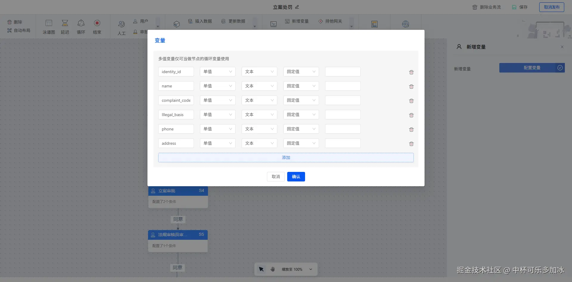Delete the name variable row
This screenshot has height=282, width=572.
click(x=411, y=86)
